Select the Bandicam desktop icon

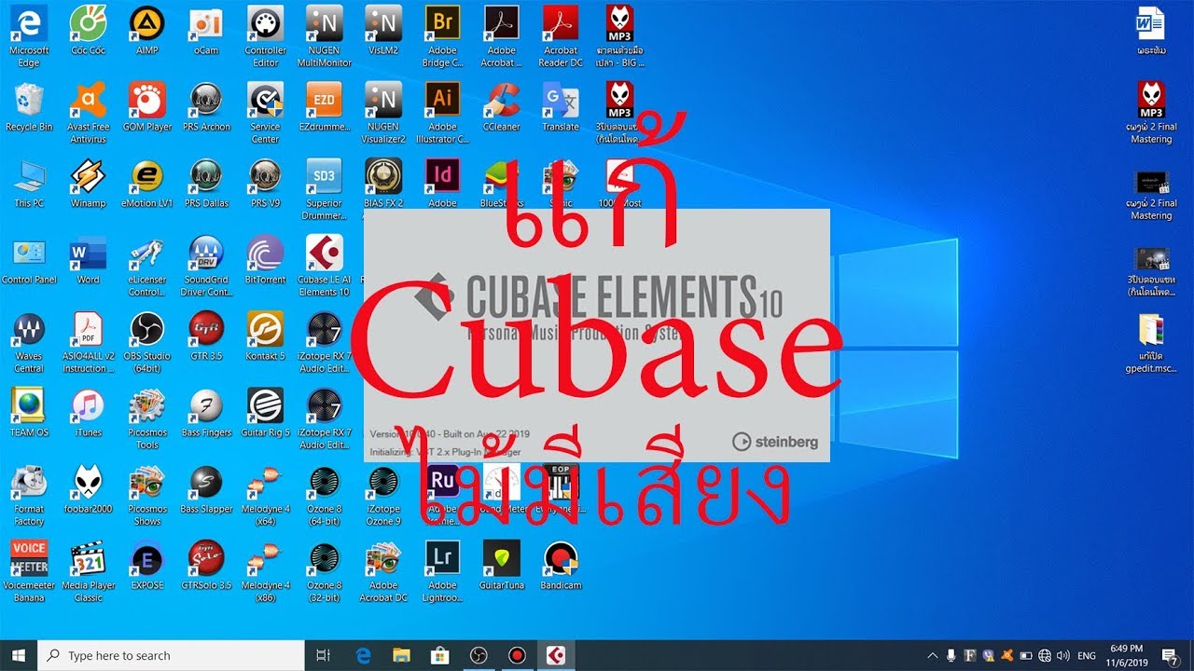coord(562,564)
